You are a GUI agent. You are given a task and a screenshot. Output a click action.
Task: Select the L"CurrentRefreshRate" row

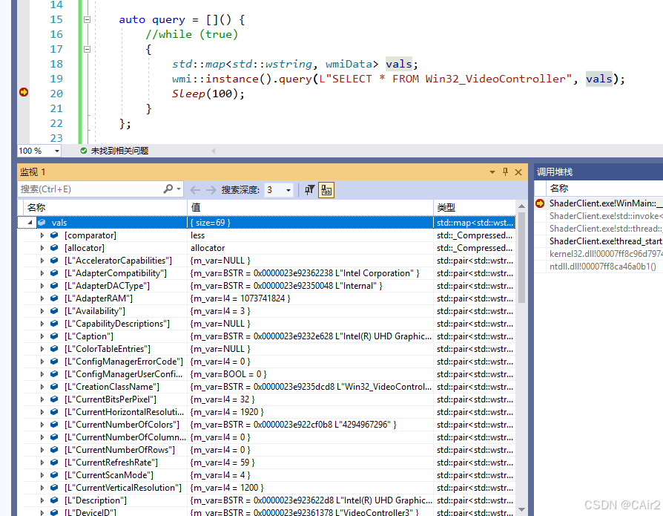point(266,463)
